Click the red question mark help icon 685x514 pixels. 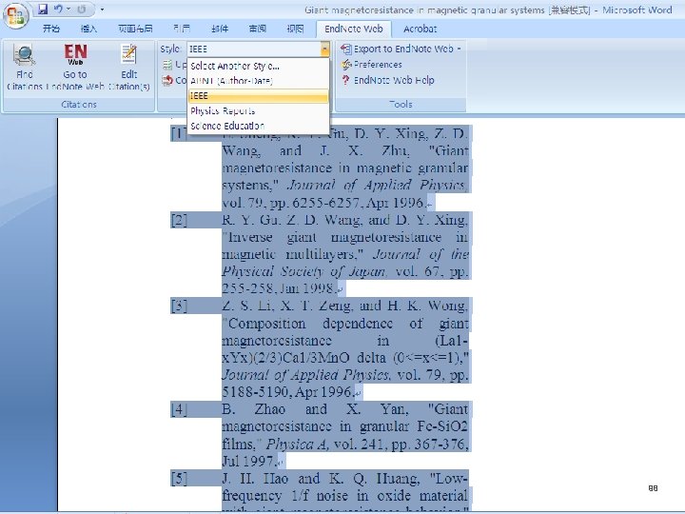coord(346,80)
